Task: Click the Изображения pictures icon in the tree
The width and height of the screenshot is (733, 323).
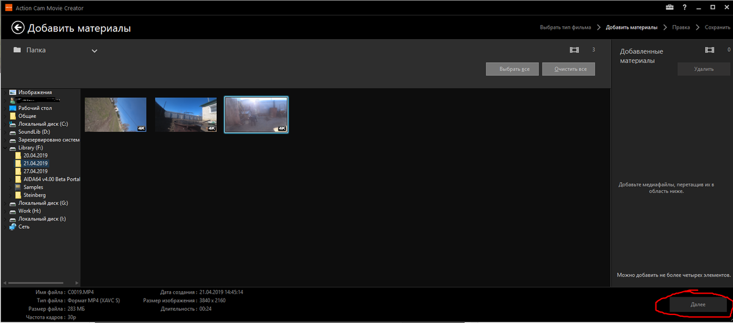Action: (x=13, y=92)
